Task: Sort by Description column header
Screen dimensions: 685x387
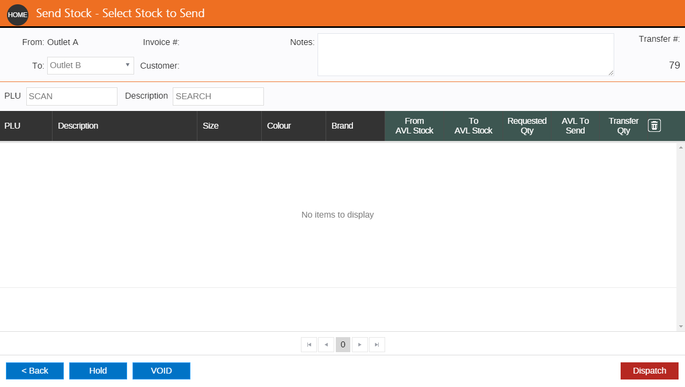Action: tap(124, 126)
